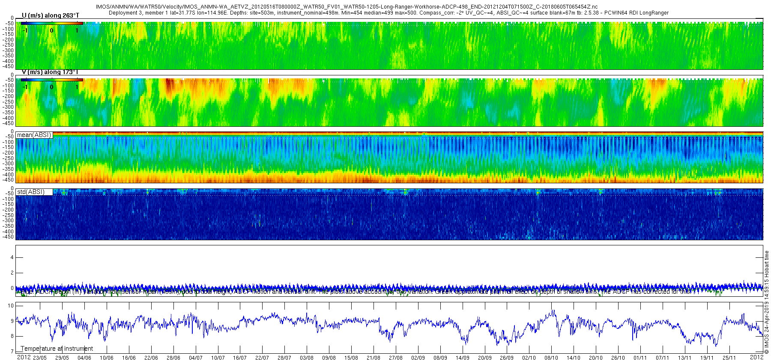771x364 pixels.
Task: Click the '19/11' date tick label
Action: tap(707, 358)
